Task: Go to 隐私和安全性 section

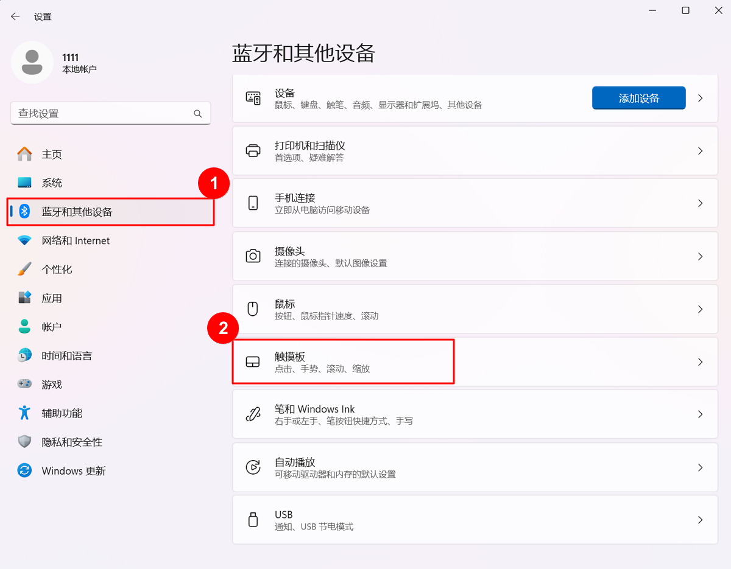Action: [x=72, y=442]
